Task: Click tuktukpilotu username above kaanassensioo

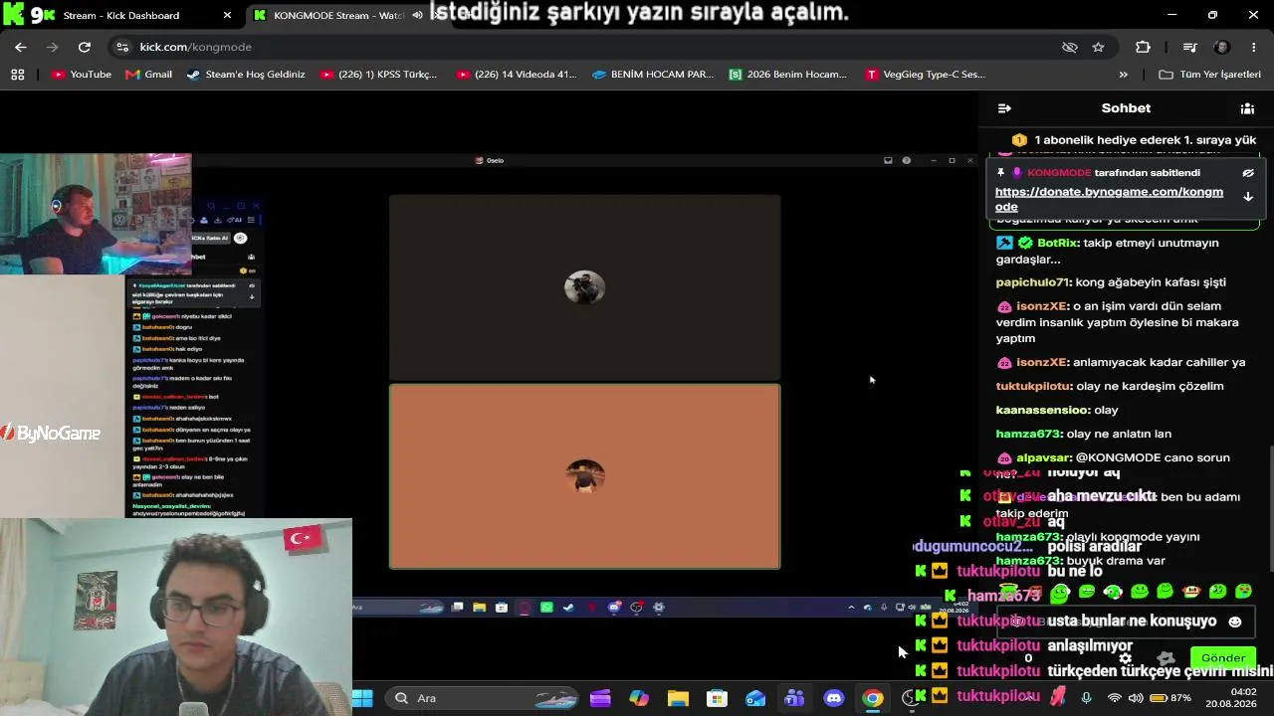Action: point(1033,386)
